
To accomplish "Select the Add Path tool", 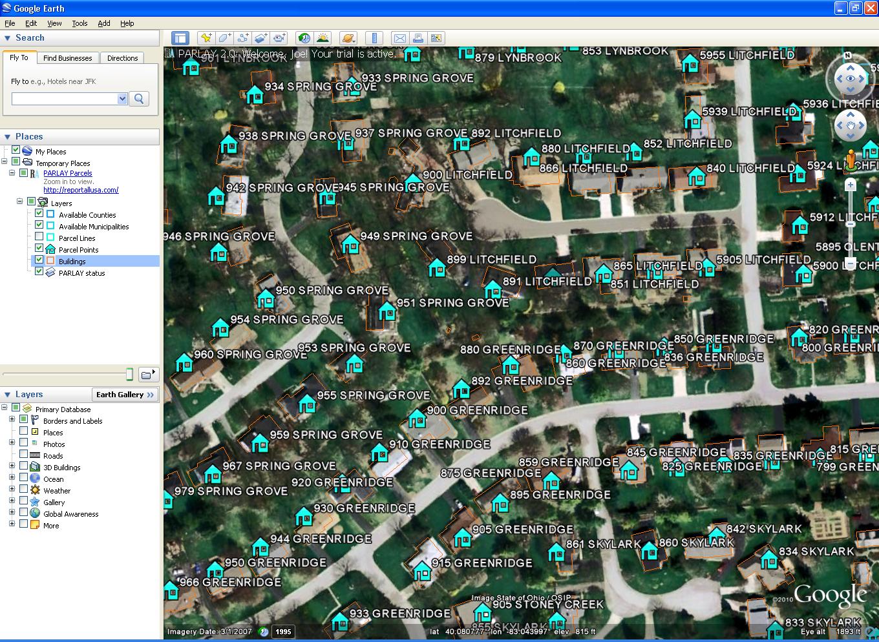I will pyautogui.click(x=242, y=38).
